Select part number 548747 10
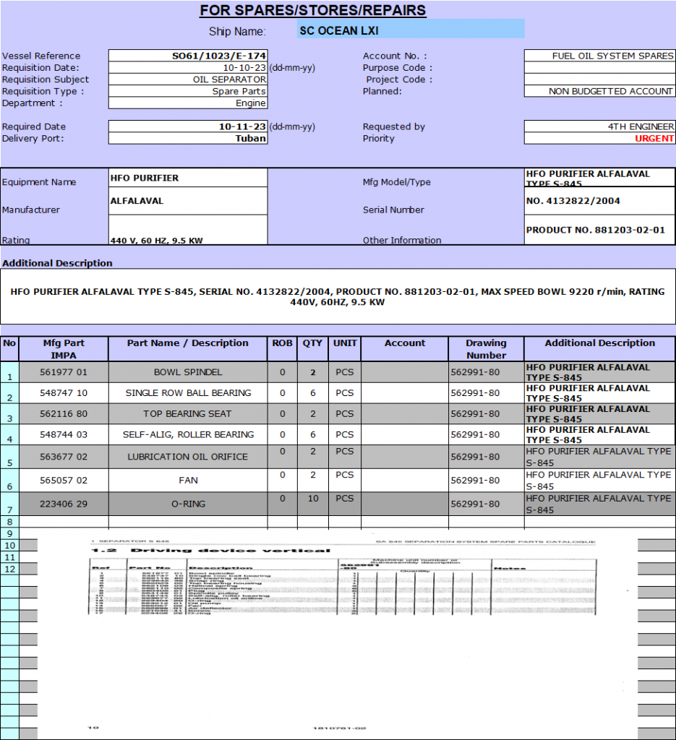The width and height of the screenshot is (676, 740). click(63, 392)
